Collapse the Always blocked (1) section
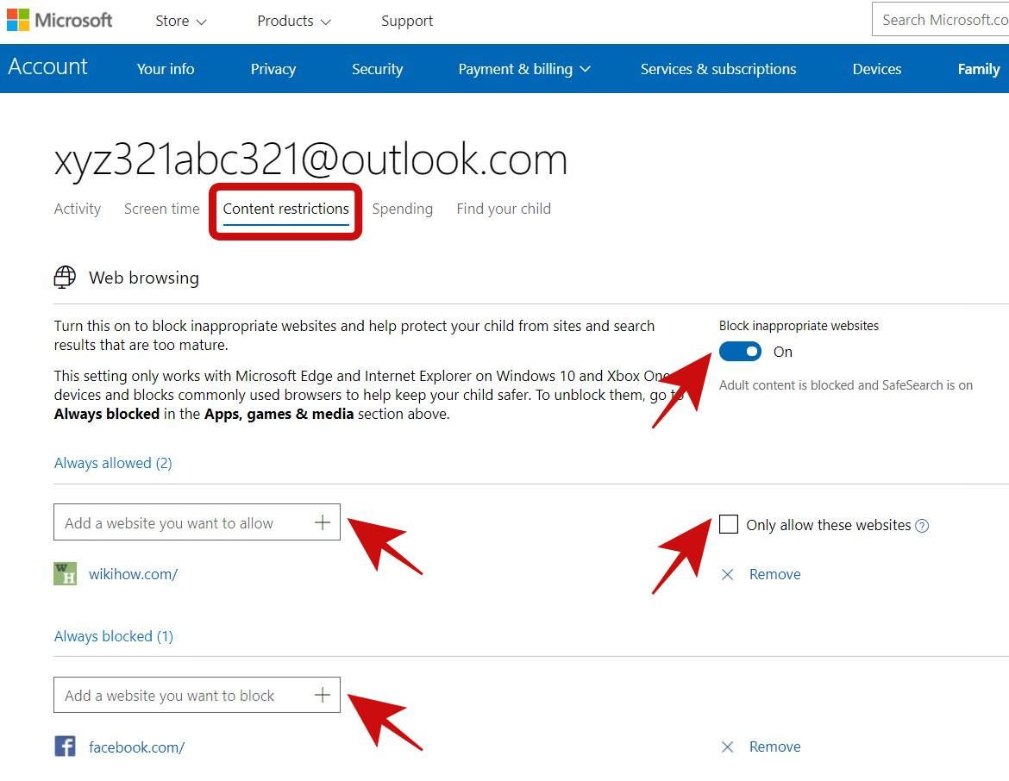1009x781 pixels. 114,636
